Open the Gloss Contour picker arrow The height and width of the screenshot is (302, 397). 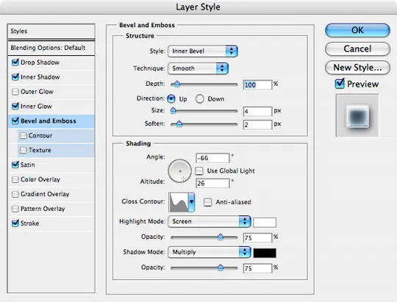point(191,202)
